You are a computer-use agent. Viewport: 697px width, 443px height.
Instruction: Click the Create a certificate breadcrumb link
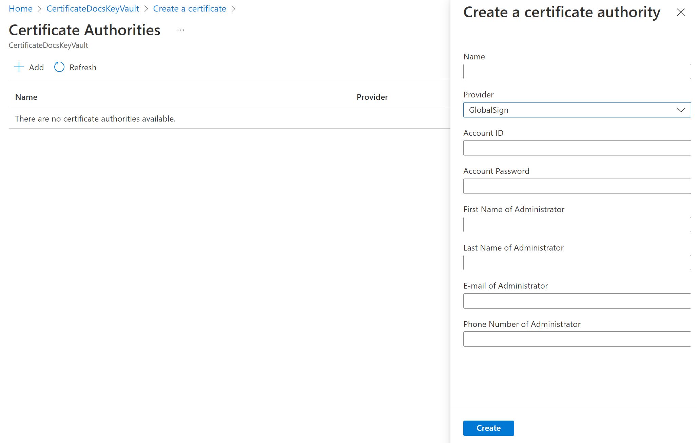coord(190,8)
